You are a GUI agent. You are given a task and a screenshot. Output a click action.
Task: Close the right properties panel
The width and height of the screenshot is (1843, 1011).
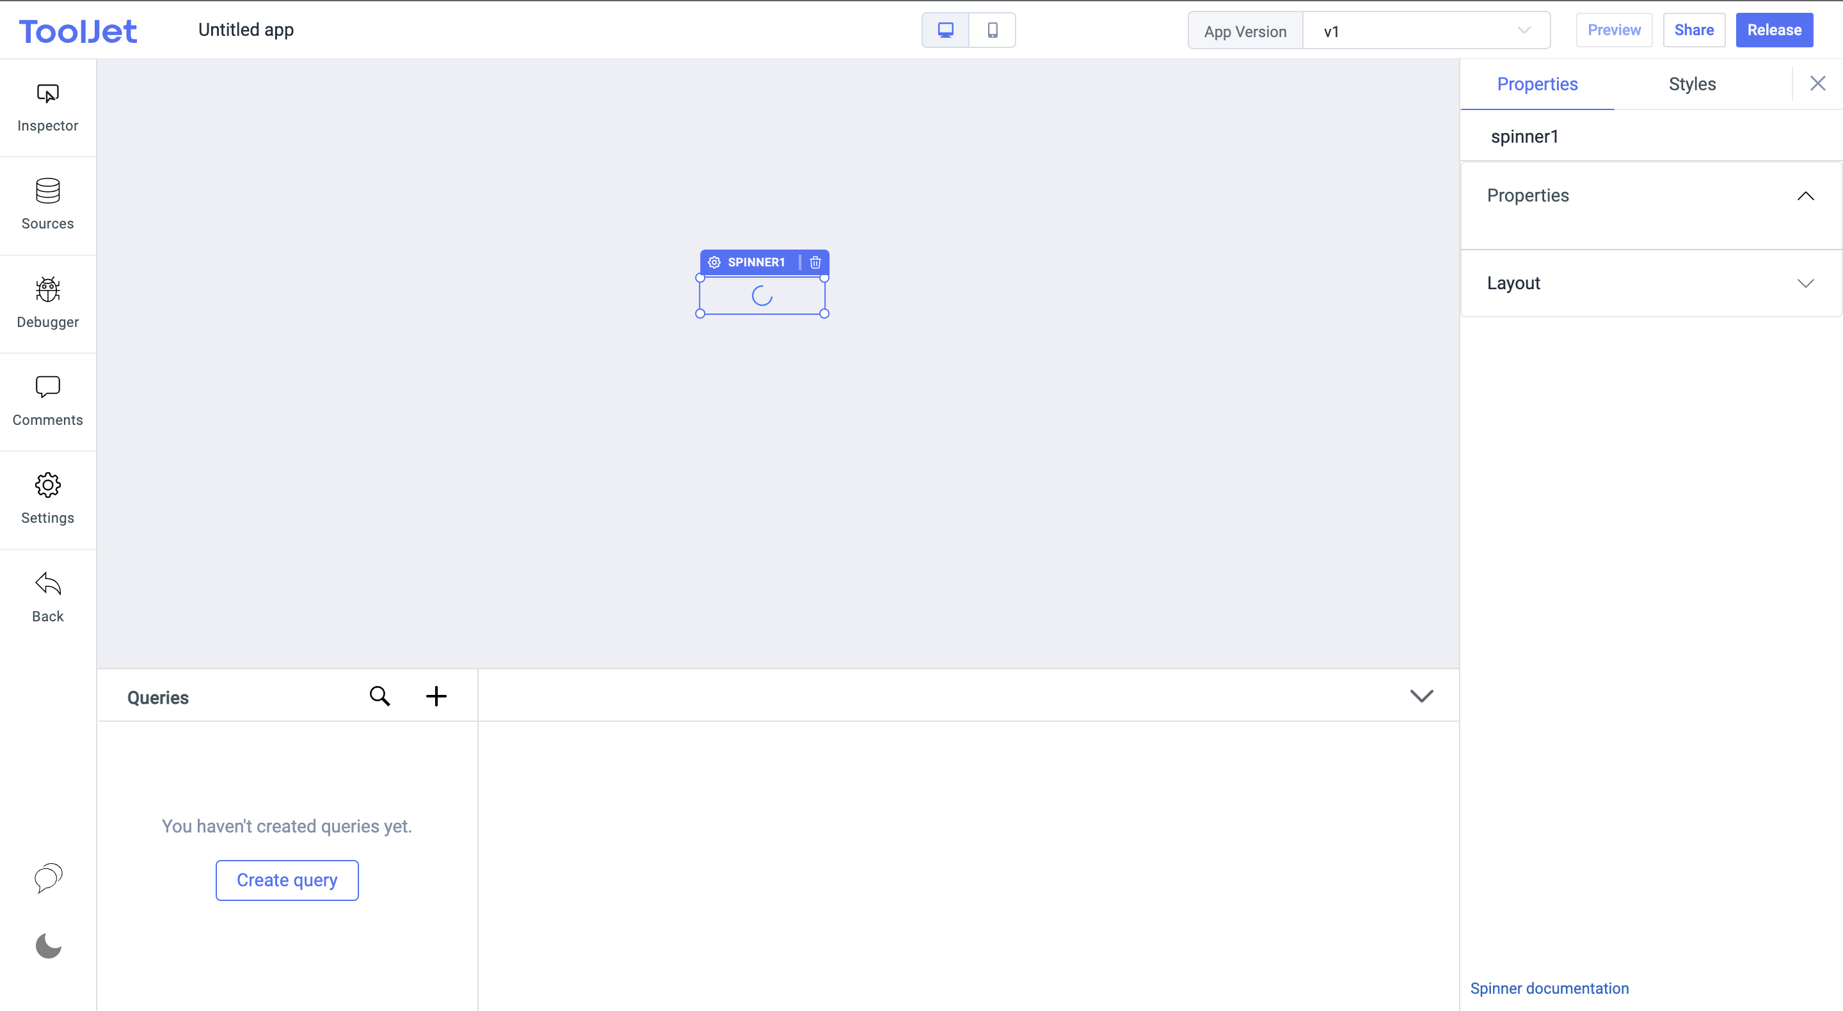click(1817, 83)
